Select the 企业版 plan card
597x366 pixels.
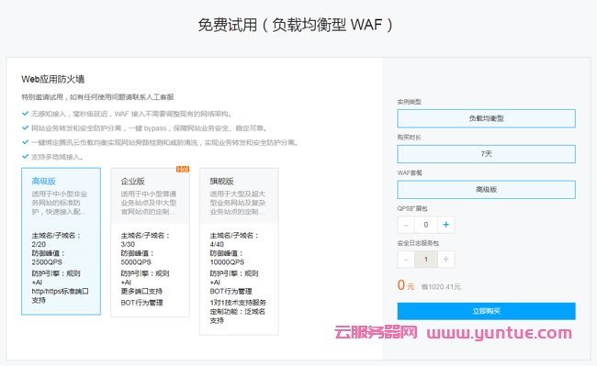(150, 242)
